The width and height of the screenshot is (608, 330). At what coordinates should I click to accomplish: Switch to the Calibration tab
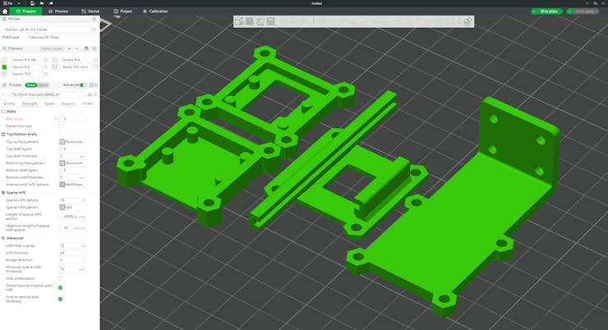tap(155, 11)
